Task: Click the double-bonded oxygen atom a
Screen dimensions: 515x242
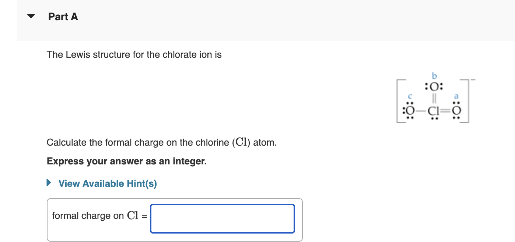Action: [x=456, y=110]
